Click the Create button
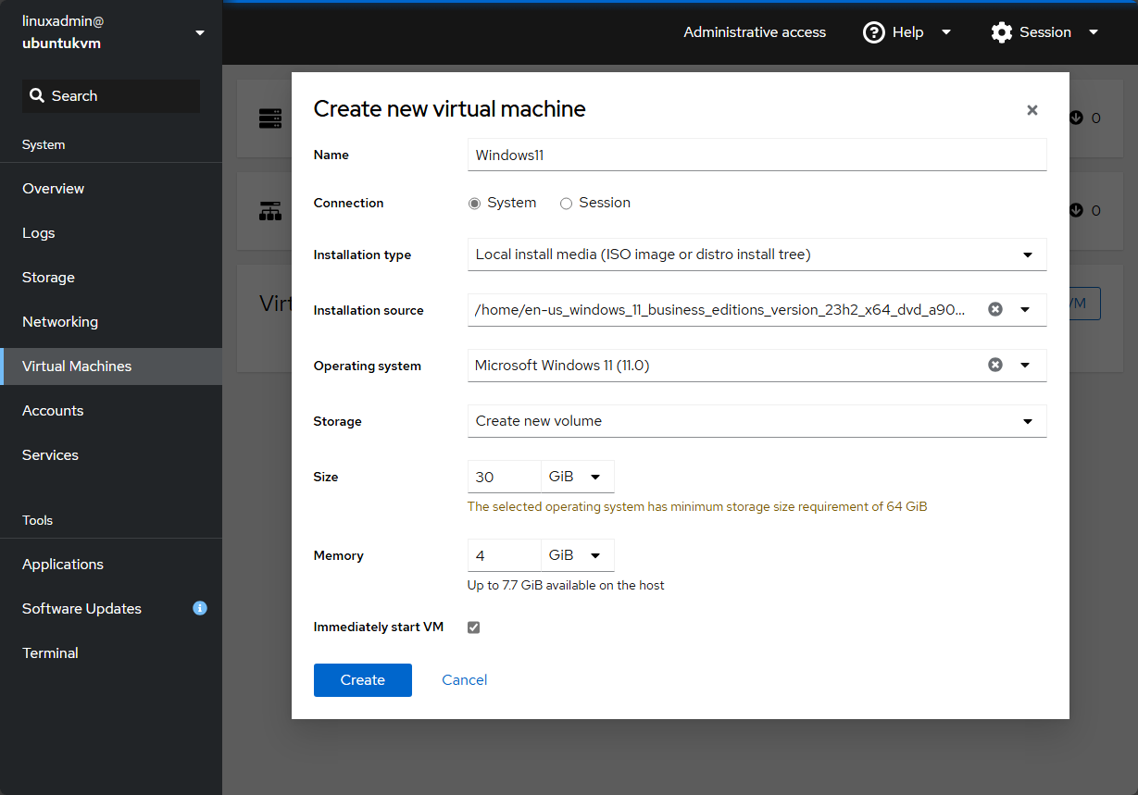The height and width of the screenshot is (795, 1138). pos(362,680)
